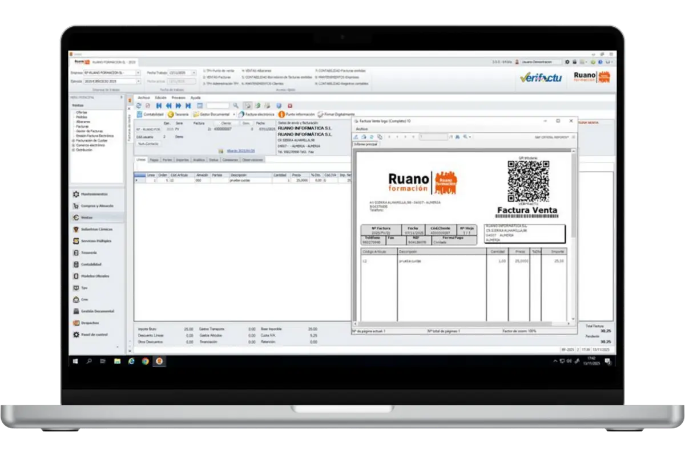Expand the Distribución tree node
This screenshot has height=456, width=685.
pyautogui.click(x=73, y=150)
